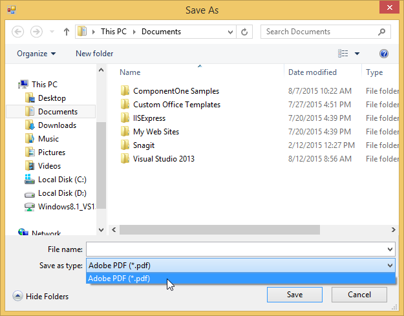Open the Help question mark icon
The image size is (404, 316).
click(x=384, y=54)
